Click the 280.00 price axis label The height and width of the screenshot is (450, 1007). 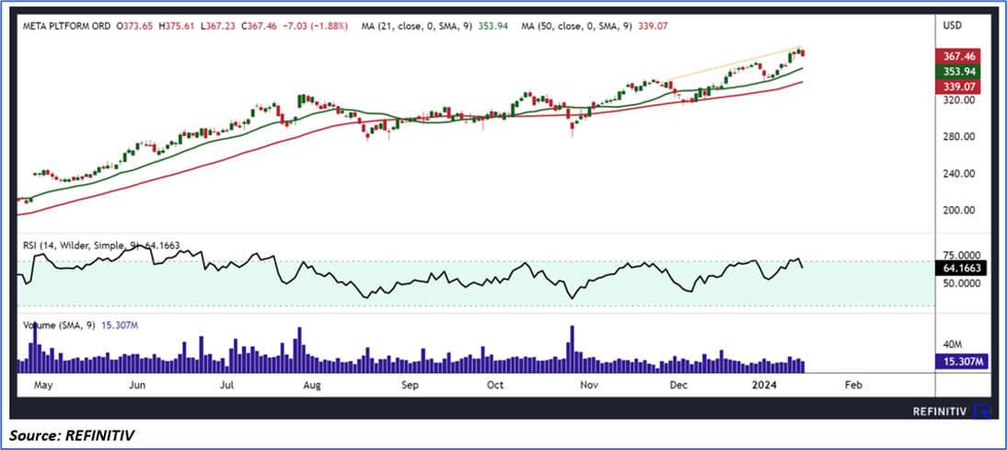coord(959,137)
